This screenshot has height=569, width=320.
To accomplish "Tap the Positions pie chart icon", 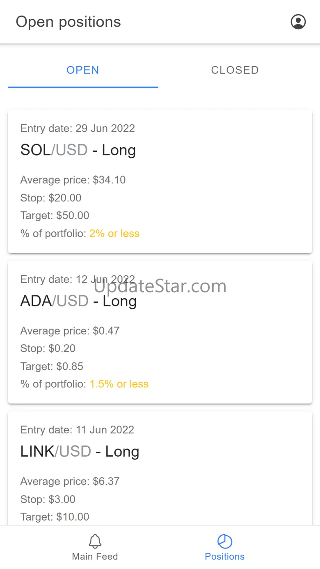I will 225,541.
